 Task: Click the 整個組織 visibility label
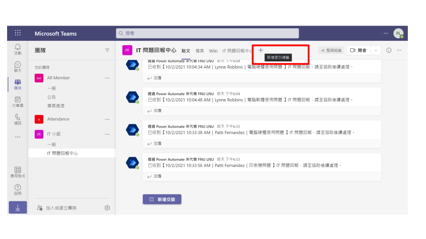[331, 50]
